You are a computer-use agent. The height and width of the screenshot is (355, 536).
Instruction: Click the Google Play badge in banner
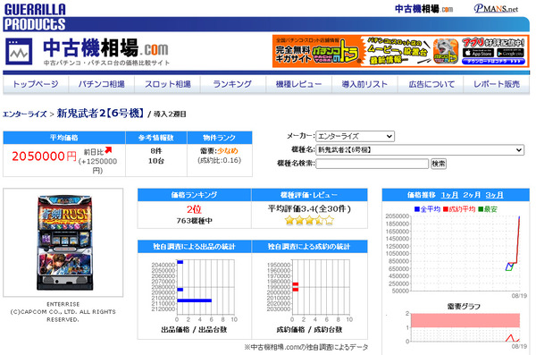pyautogui.click(x=510, y=53)
